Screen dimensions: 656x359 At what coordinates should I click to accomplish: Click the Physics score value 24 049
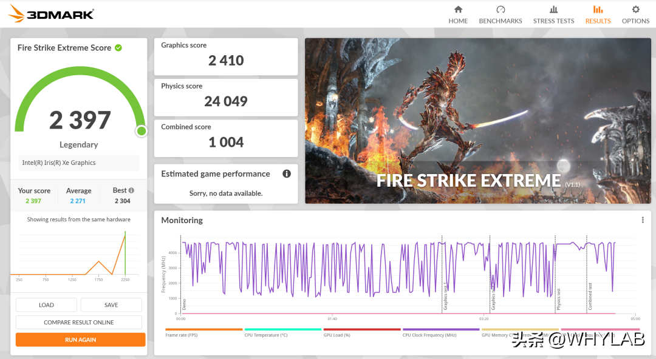(x=226, y=101)
